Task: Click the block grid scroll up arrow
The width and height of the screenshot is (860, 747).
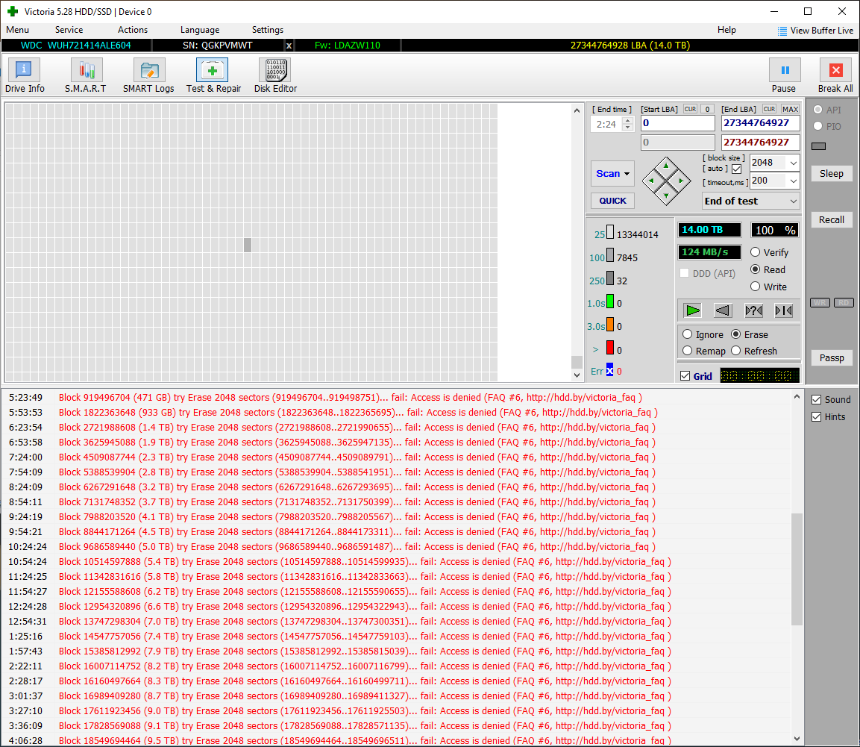Action: pos(577,110)
